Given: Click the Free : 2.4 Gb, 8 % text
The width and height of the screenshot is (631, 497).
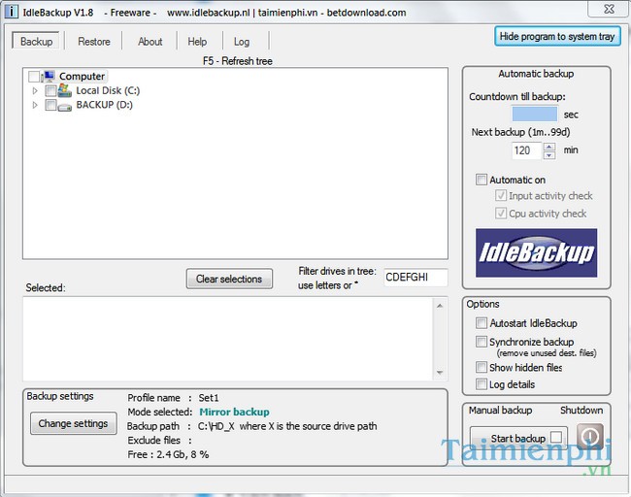Looking at the screenshot, I should [x=168, y=454].
